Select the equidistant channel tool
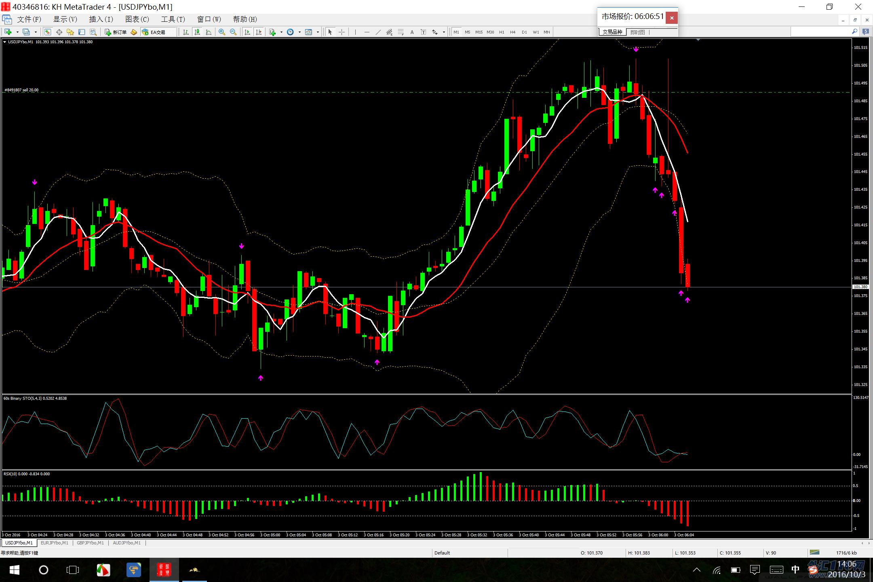The height and width of the screenshot is (582, 873). pos(389,32)
